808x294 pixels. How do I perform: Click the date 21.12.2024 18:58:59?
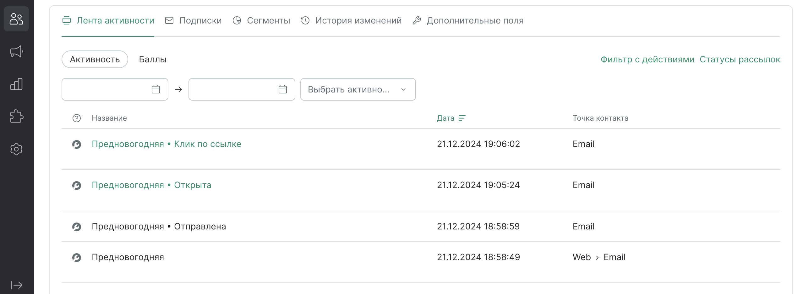(x=478, y=226)
